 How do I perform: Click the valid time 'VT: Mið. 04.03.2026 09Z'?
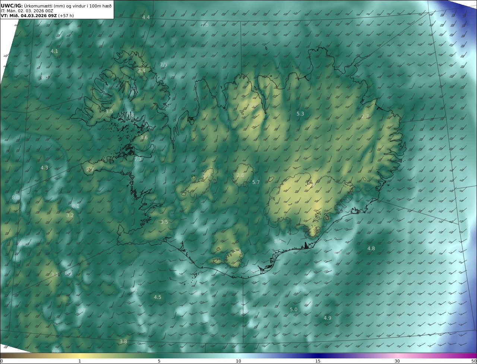(29, 16)
